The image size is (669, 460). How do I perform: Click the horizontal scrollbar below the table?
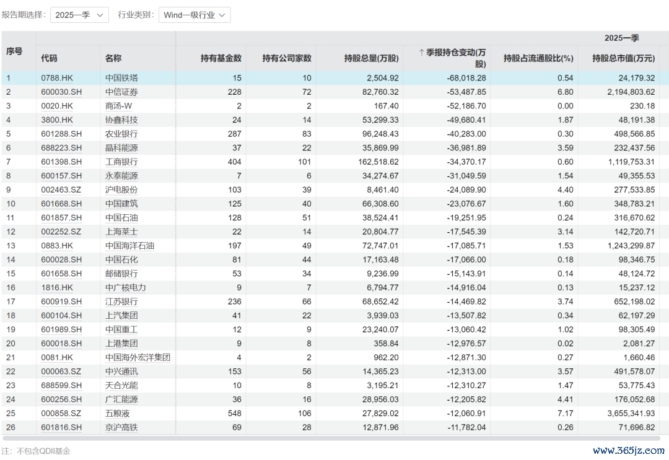point(331,438)
